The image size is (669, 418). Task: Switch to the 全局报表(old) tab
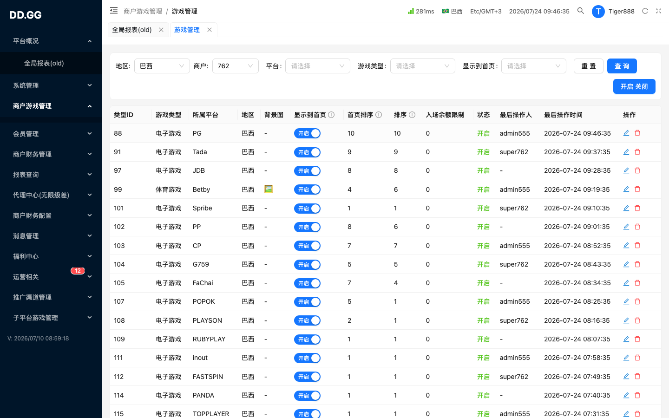point(132,30)
